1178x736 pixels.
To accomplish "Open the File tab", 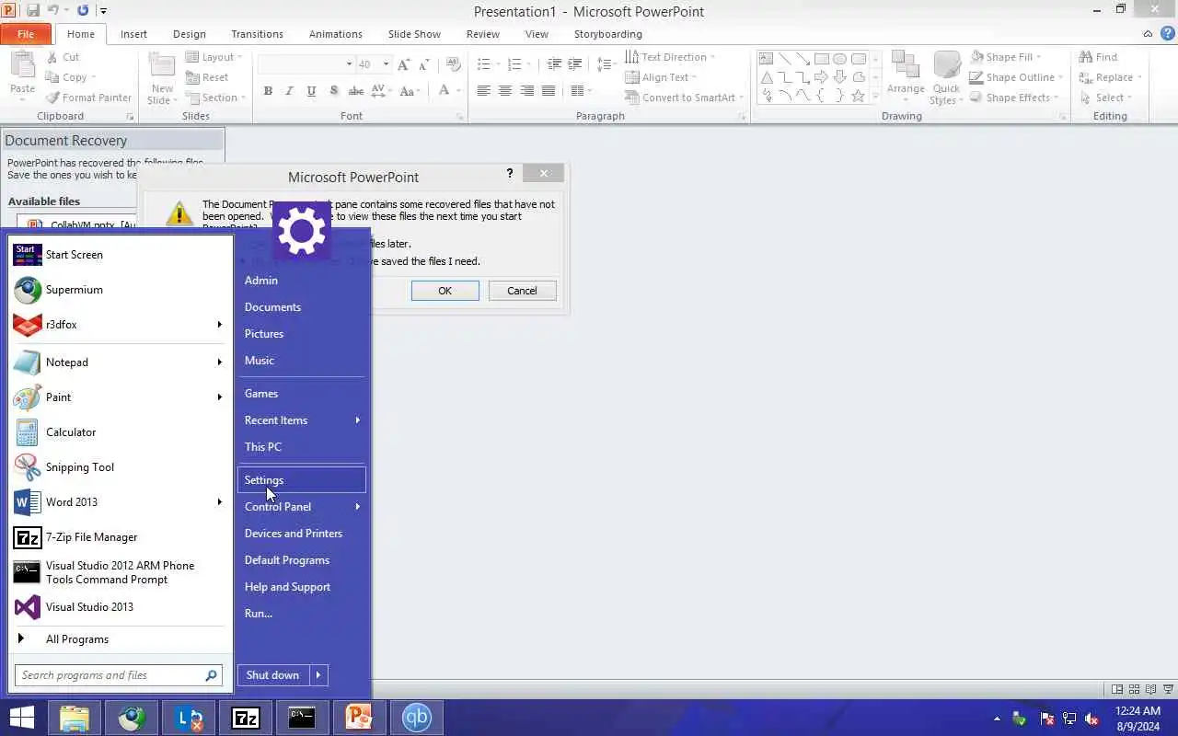I will click(x=26, y=34).
